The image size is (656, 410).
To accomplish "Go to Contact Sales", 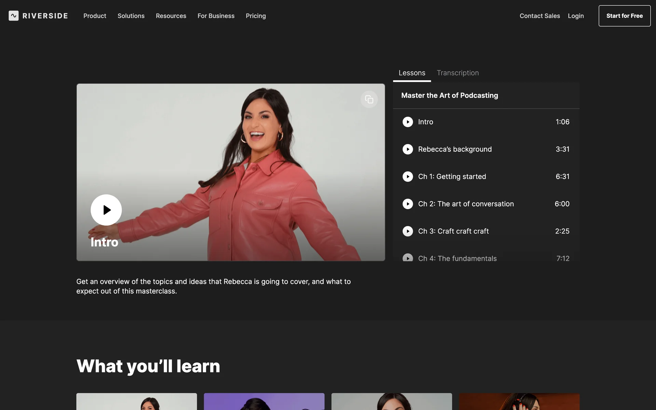I will [539, 16].
